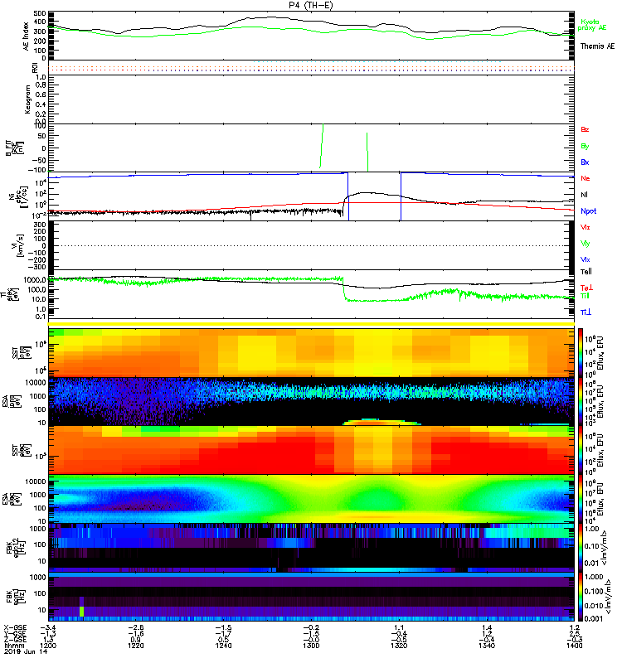Click the ESA elec Eflux color bar
622x663 pixels.
click(581, 499)
